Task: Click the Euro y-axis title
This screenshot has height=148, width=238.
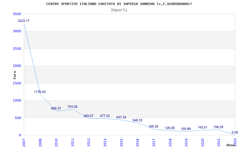Action: click(15, 75)
